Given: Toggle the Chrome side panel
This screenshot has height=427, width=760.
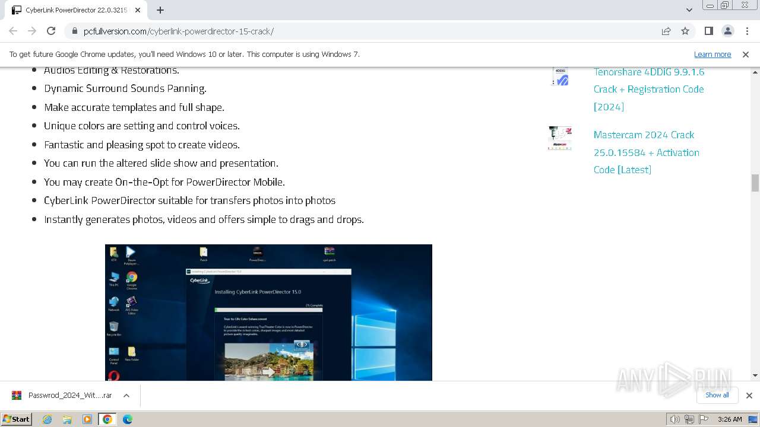Looking at the screenshot, I should (708, 31).
